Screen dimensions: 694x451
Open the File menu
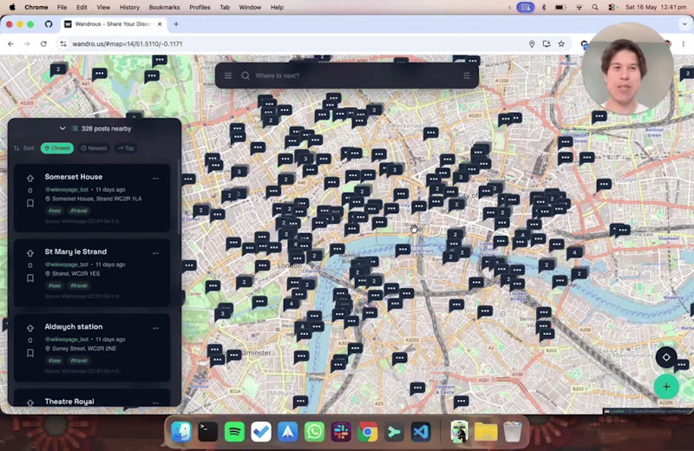[62, 7]
